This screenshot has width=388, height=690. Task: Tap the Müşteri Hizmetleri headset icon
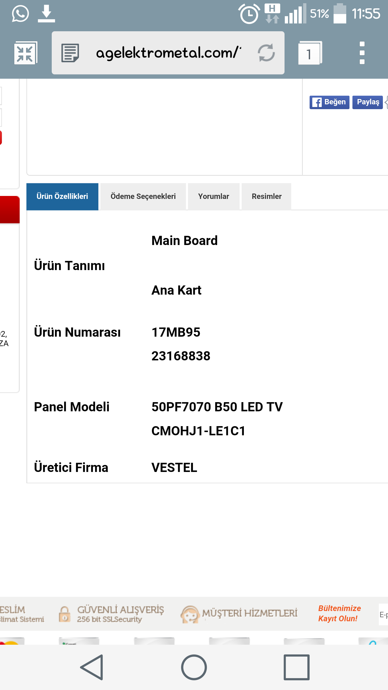(x=190, y=614)
